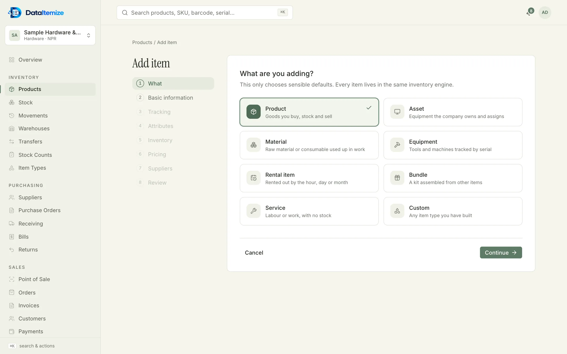
Task: Open Invoices in the sidebar
Action: click(50, 305)
